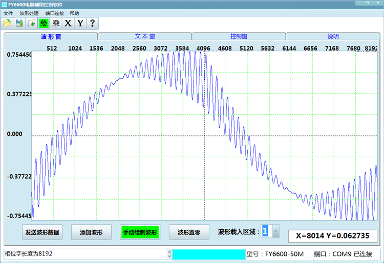Click the 乘 multiply toolbar icon

[x=56, y=23]
